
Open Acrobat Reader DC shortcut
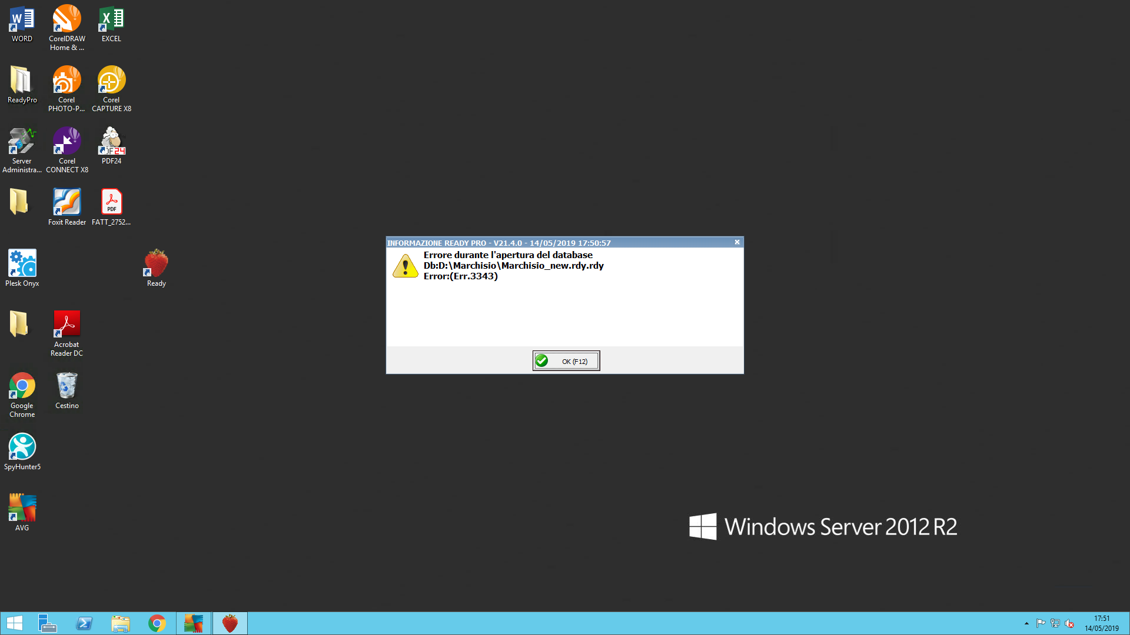click(67, 334)
